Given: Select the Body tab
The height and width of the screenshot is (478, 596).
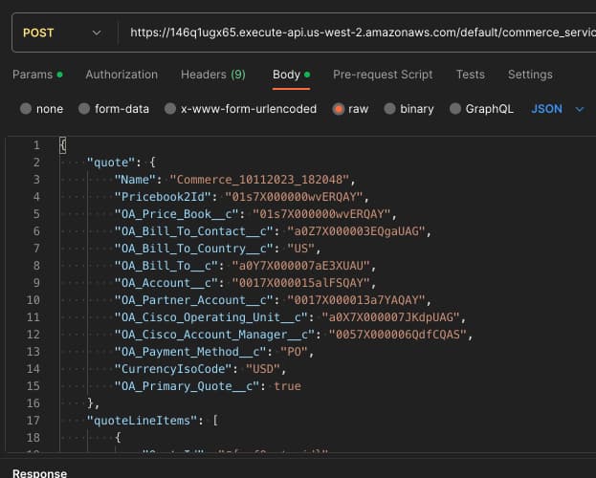Looking at the screenshot, I should pyautogui.click(x=291, y=75).
